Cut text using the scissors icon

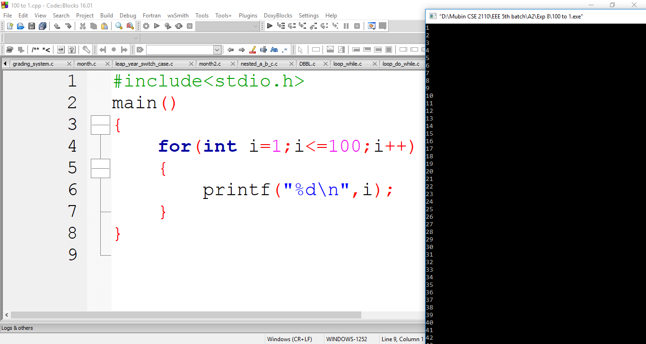pos(82,26)
